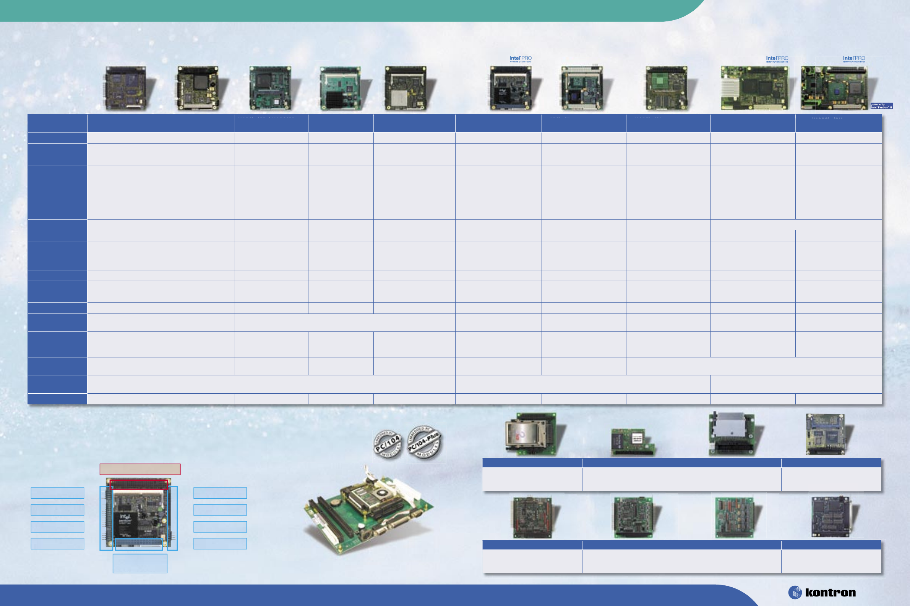Open the leftmost board photo in the top row

coord(127,88)
